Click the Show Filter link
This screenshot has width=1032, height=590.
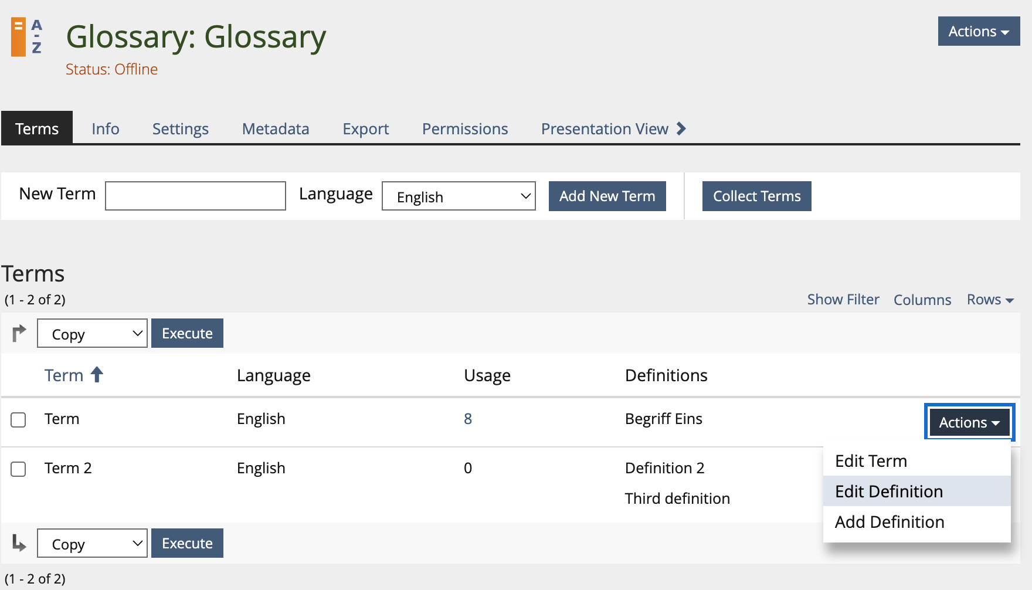(x=843, y=300)
